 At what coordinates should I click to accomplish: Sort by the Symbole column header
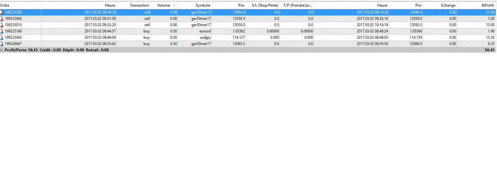[x=195, y=5]
